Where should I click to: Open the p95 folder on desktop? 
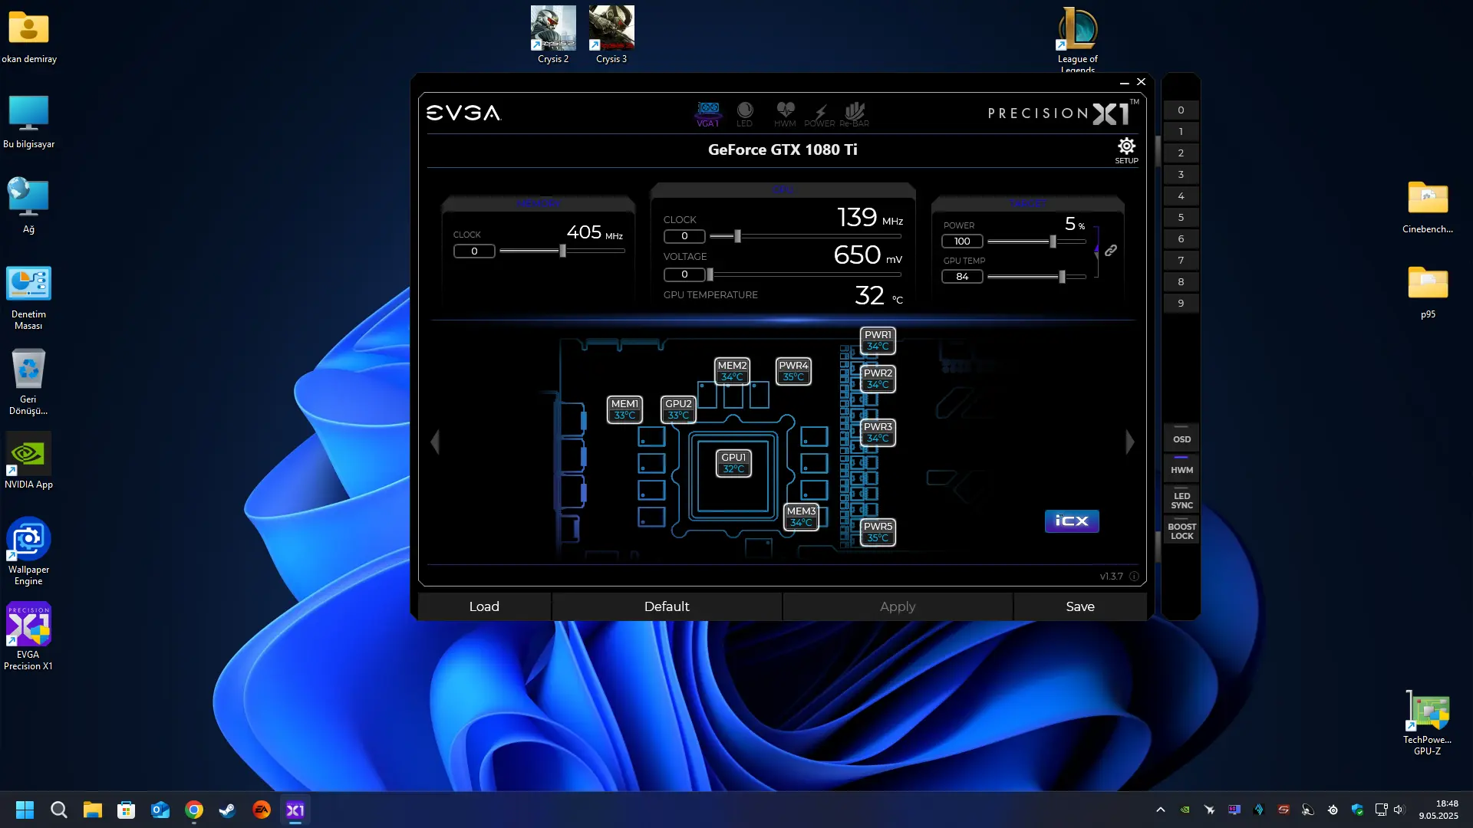click(1427, 292)
